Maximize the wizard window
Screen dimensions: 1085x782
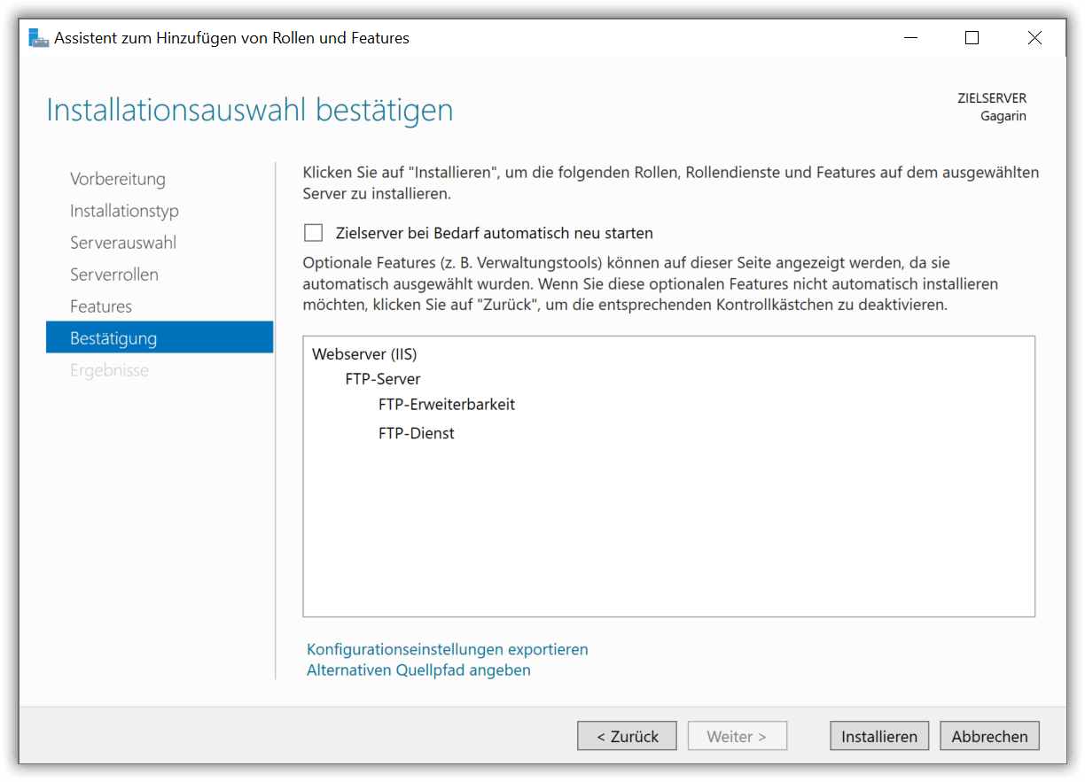point(972,38)
